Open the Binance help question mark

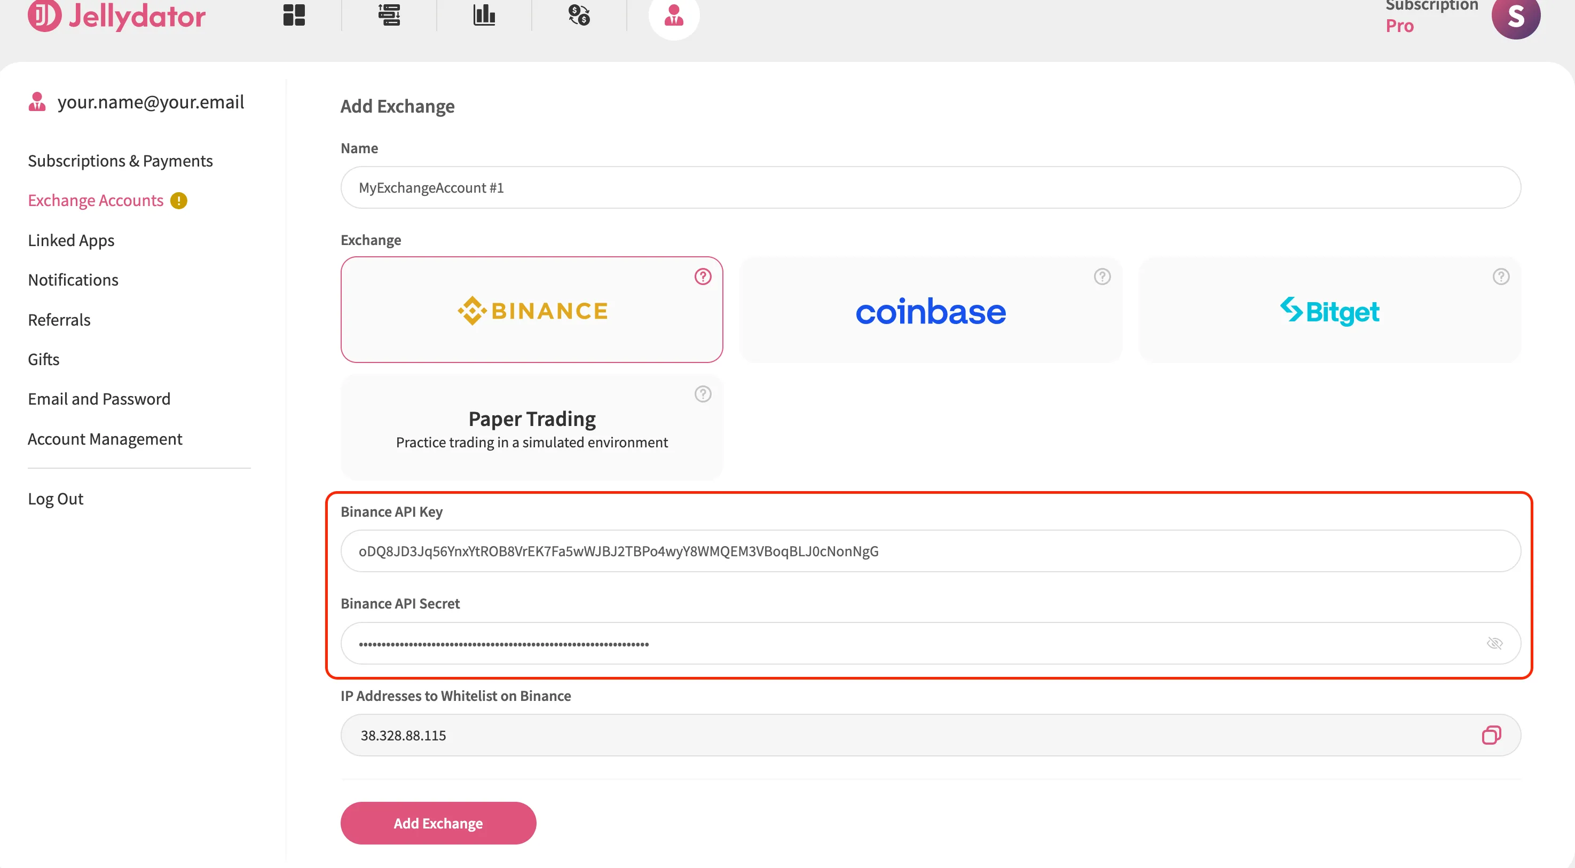coord(703,277)
